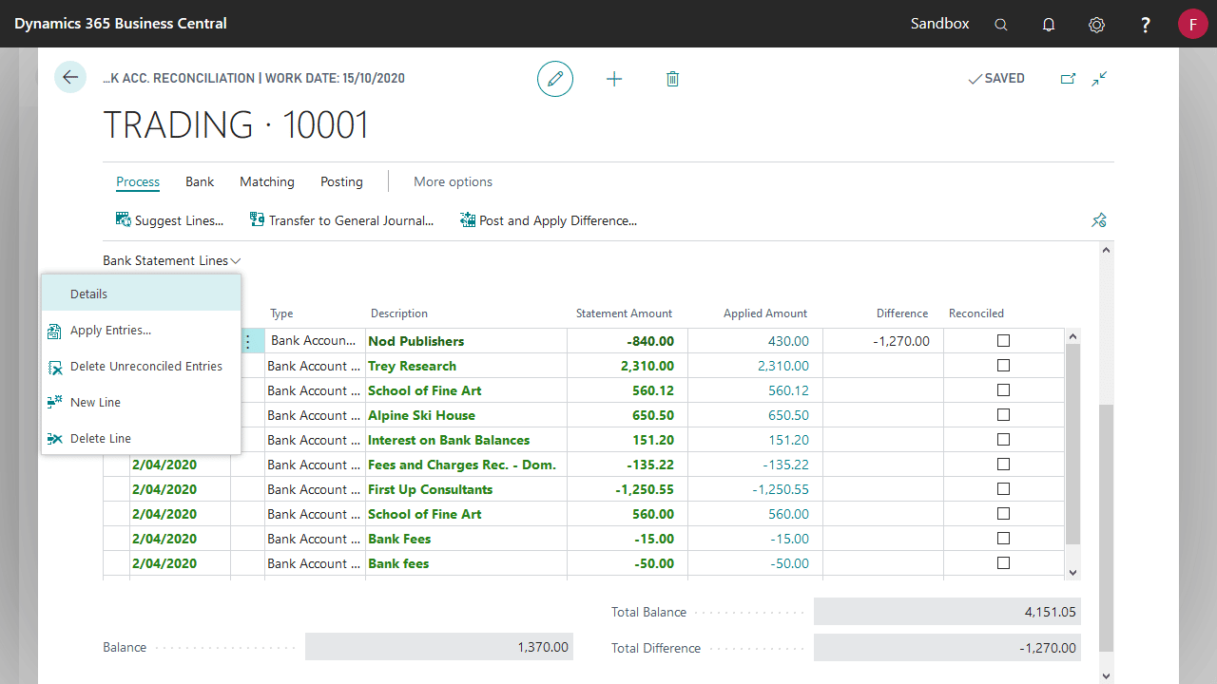Click the Description column header

[399, 313]
